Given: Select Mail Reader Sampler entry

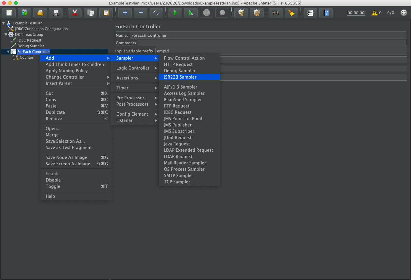Looking at the screenshot, I should [x=189, y=163].
